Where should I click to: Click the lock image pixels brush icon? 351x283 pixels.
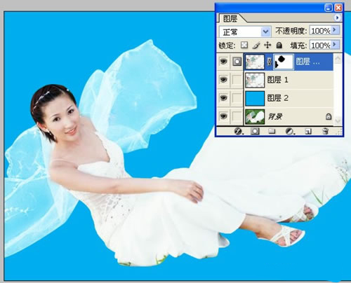[x=256, y=46]
